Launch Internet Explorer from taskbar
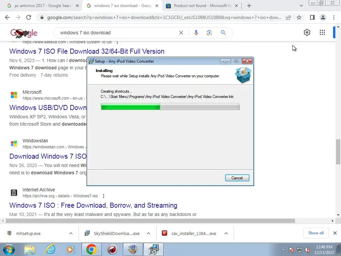Viewport: 341px width, 256px height. (x=51, y=250)
